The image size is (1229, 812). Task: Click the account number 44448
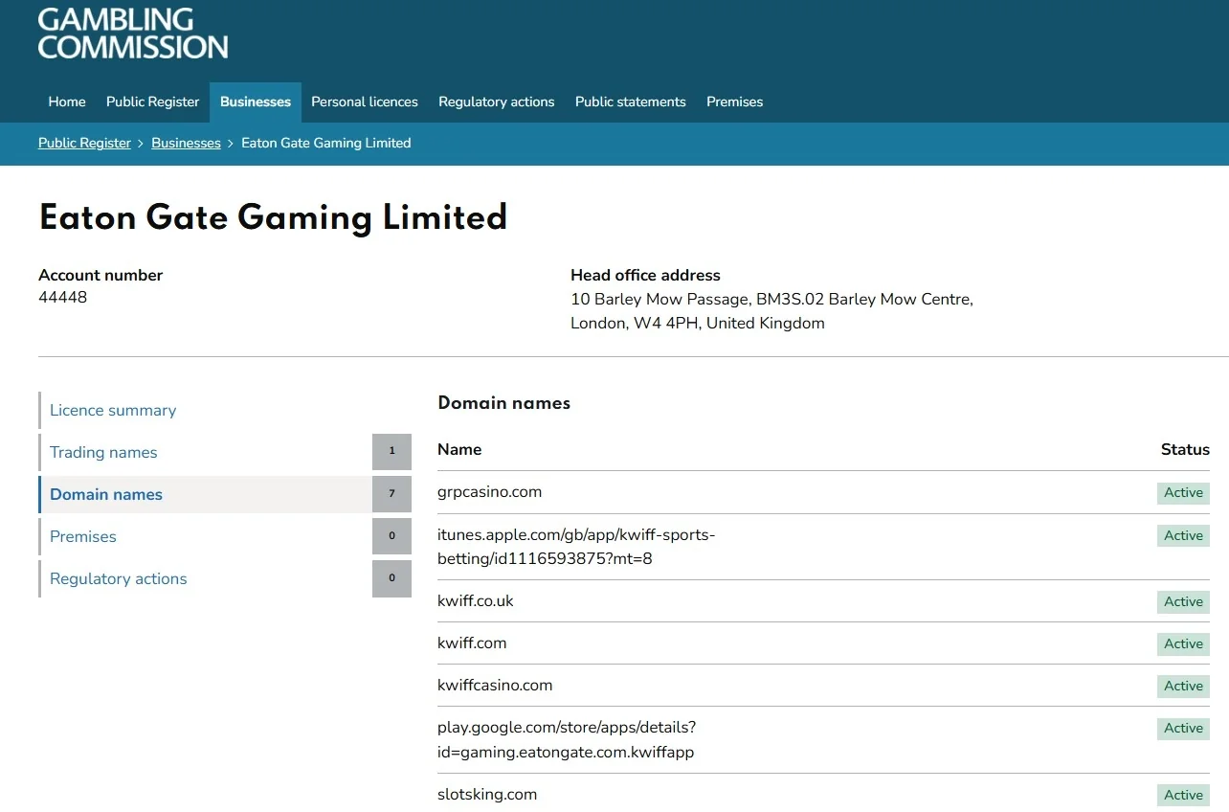point(63,298)
